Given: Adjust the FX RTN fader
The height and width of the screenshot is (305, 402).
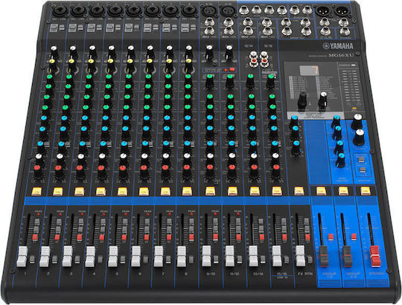Looking at the screenshot, I should tap(301, 256).
